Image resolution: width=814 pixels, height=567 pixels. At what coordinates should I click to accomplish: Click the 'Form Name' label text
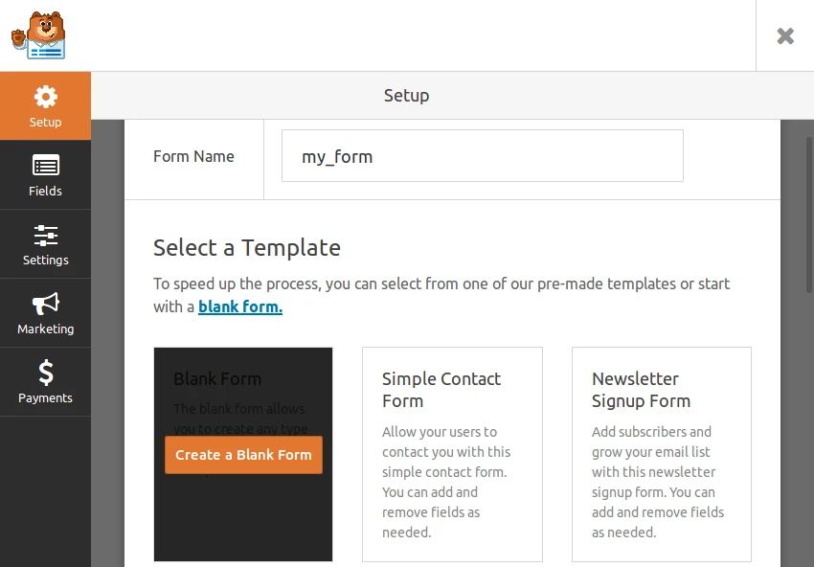193,156
